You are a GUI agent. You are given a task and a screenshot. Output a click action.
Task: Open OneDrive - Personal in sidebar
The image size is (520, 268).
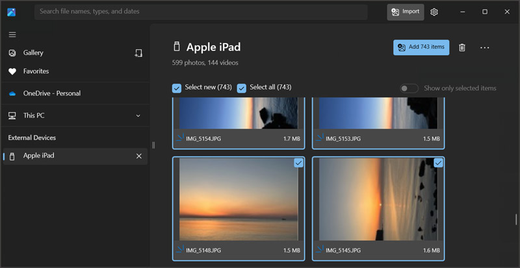click(52, 93)
